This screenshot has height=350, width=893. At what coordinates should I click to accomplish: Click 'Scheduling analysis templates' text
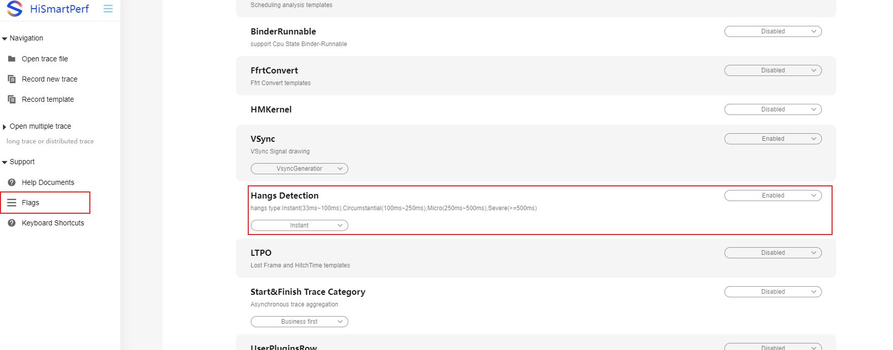[x=291, y=5]
